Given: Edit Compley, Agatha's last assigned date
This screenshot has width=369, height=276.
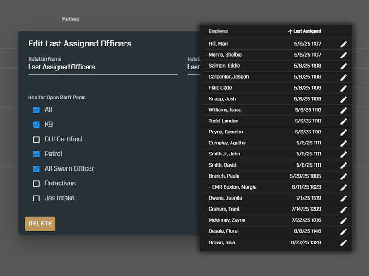Looking at the screenshot, I should [344, 144].
